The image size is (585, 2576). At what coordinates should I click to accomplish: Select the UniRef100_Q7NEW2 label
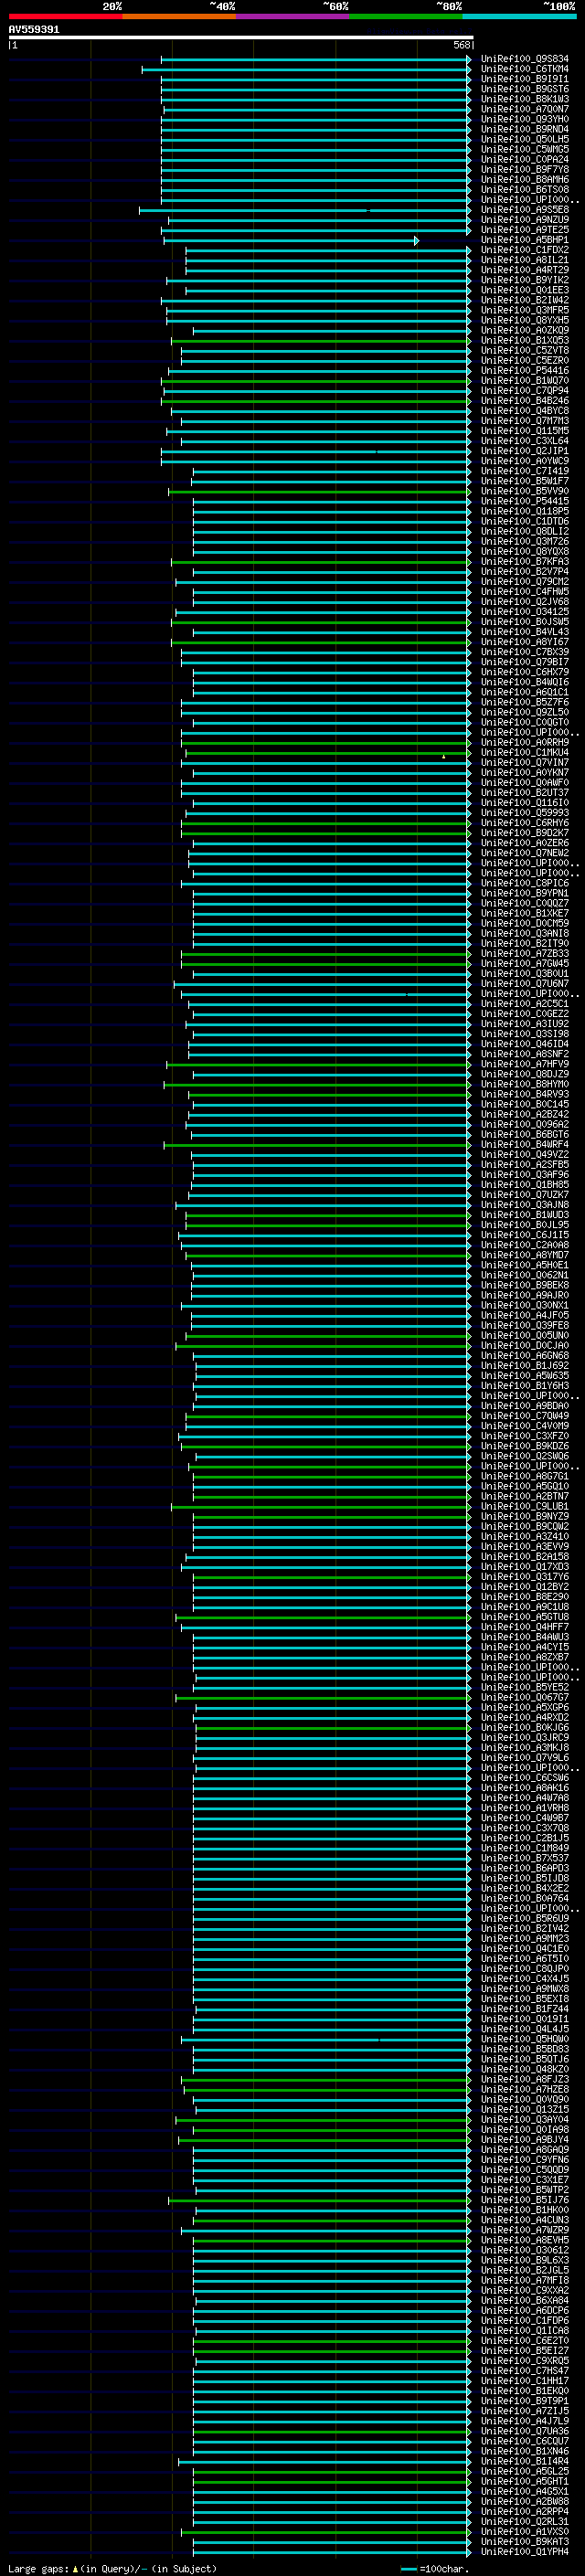point(524,853)
